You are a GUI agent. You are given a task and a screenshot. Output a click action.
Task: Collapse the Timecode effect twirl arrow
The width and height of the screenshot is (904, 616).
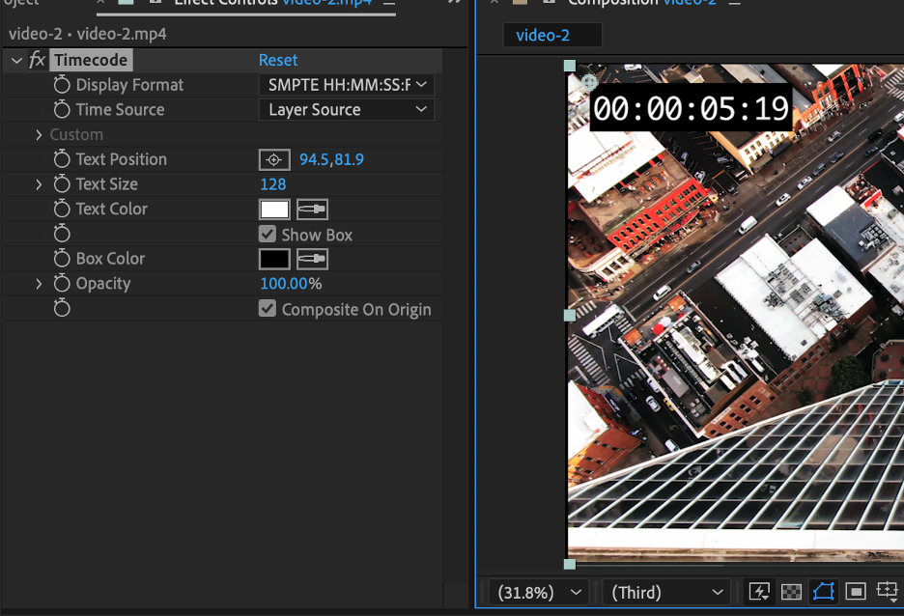coord(16,60)
